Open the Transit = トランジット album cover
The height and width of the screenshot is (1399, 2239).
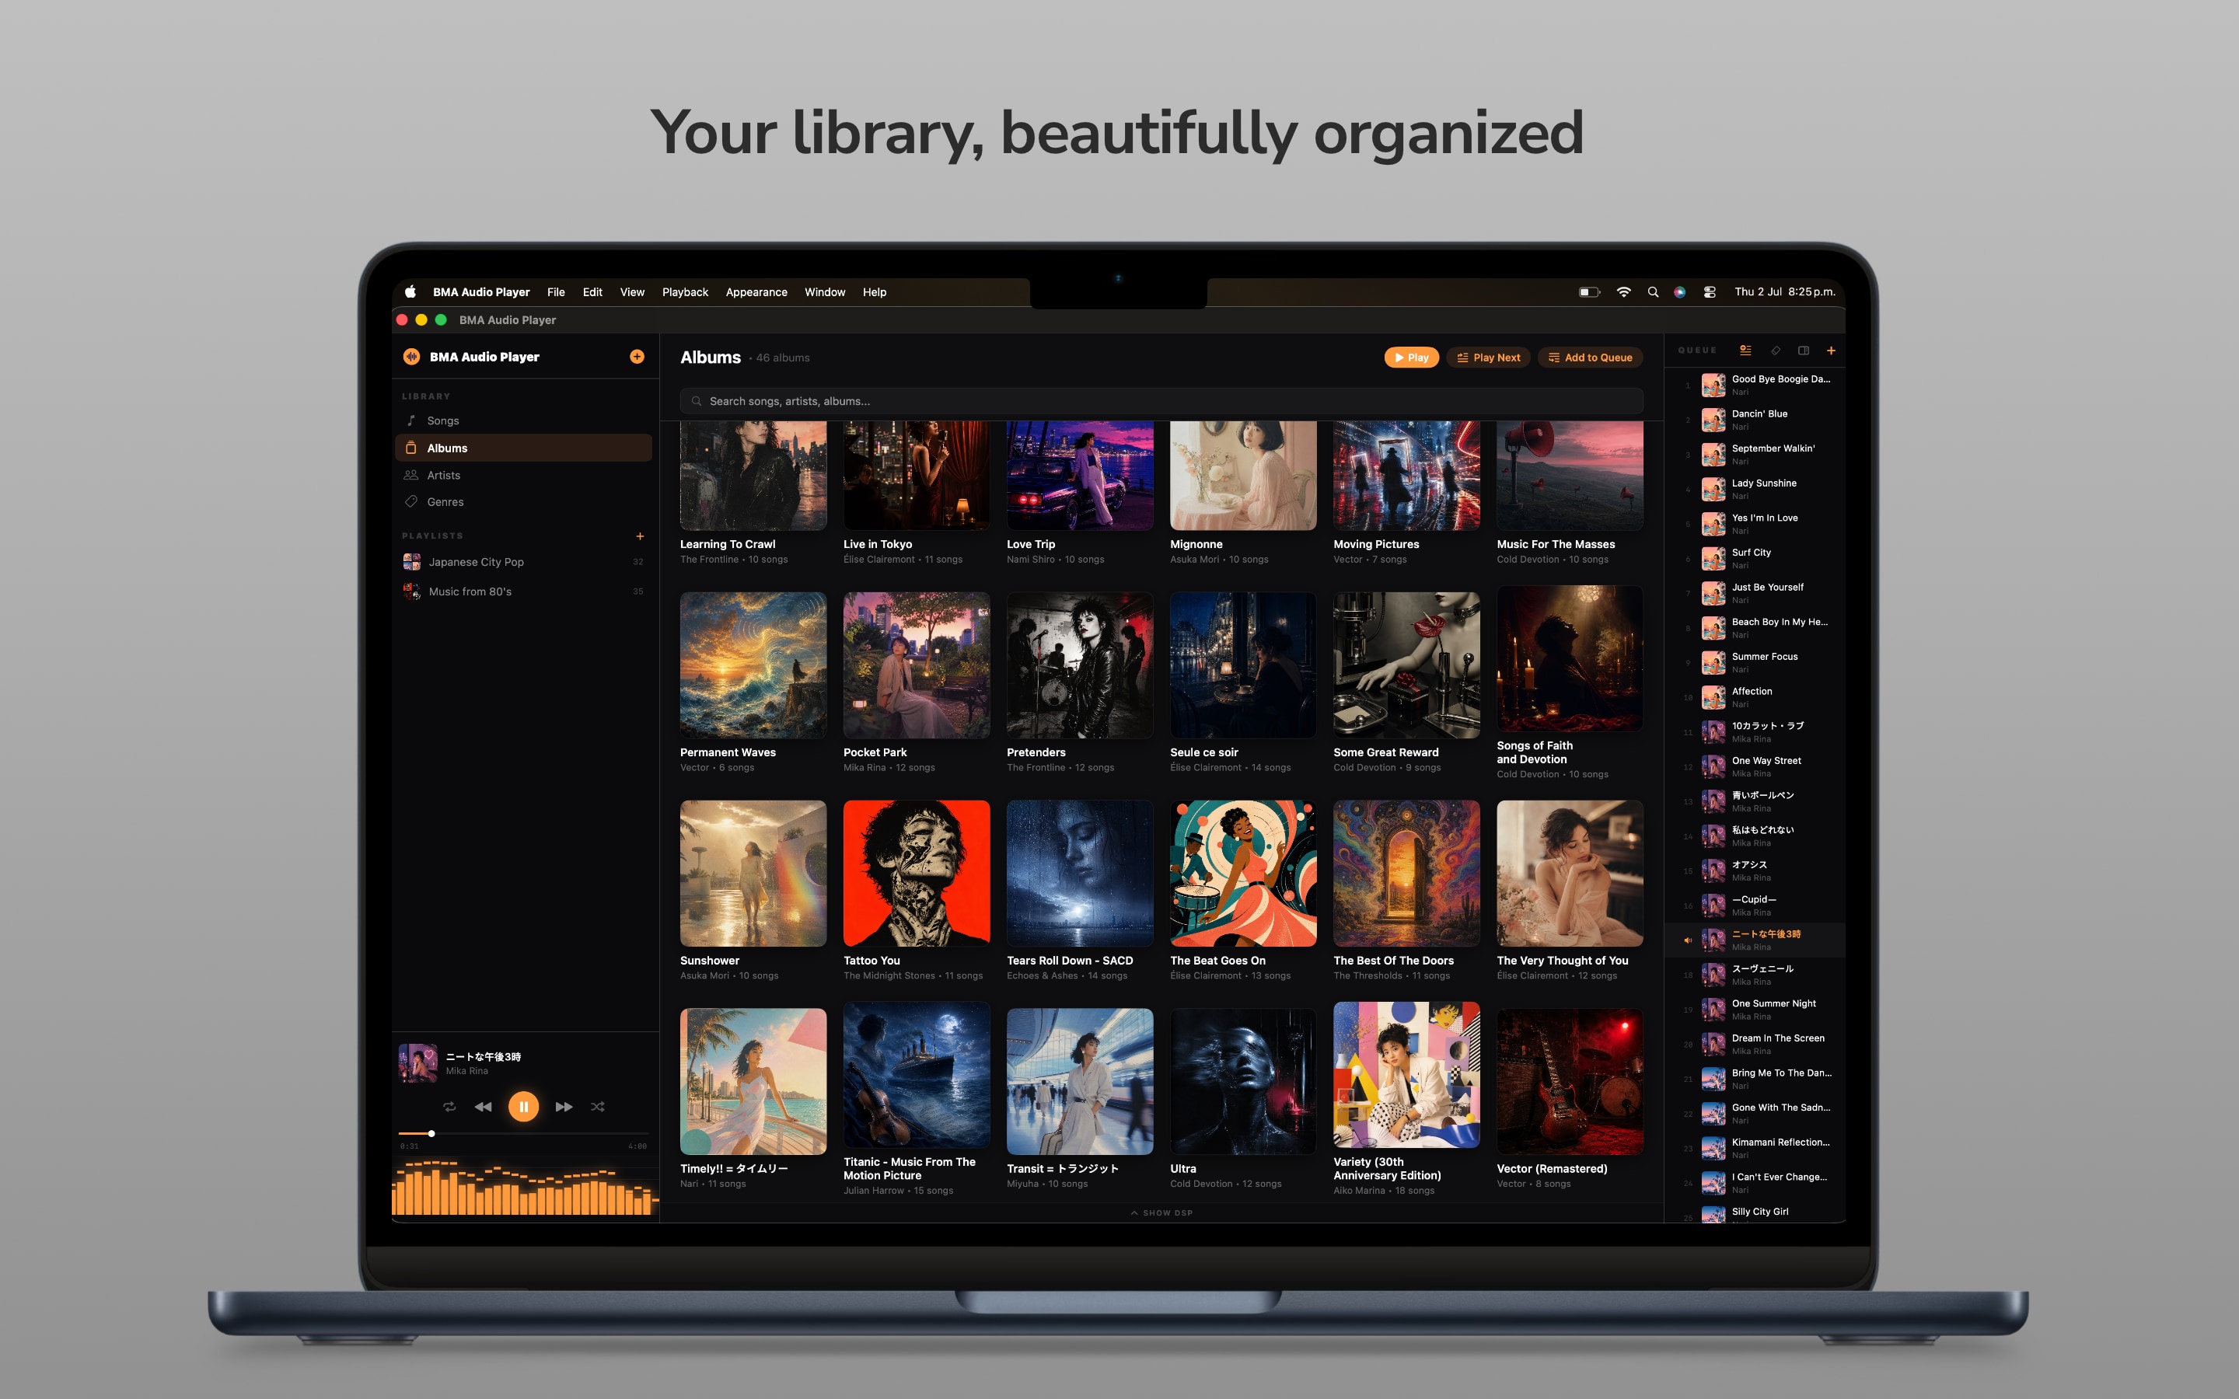pyautogui.click(x=1080, y=1082)
